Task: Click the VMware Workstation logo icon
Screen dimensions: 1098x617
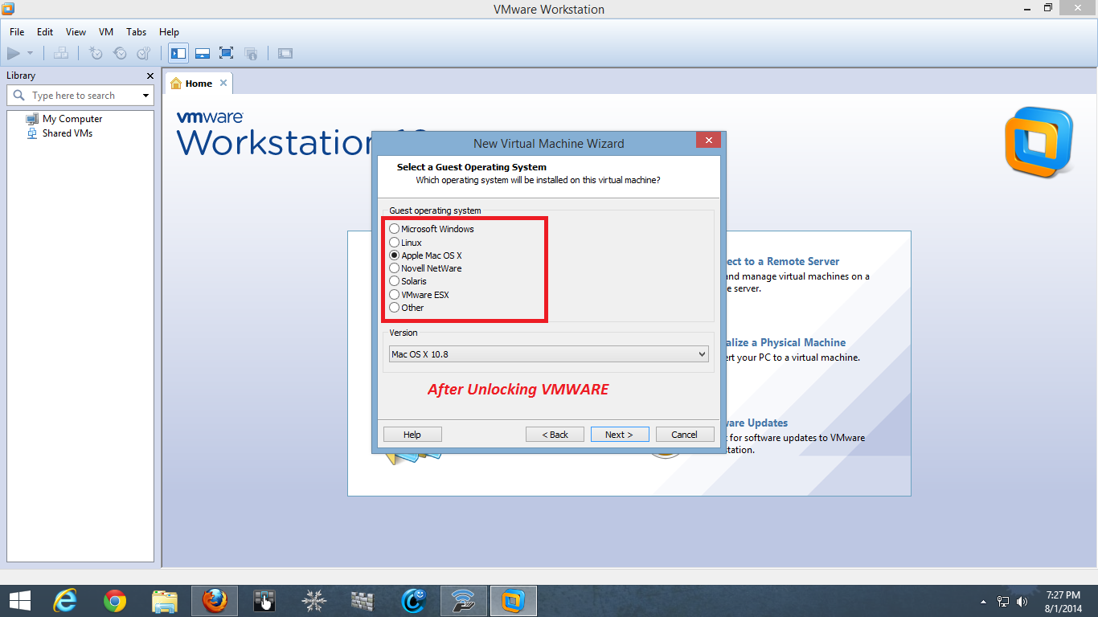Action: tap(1039, 142)
